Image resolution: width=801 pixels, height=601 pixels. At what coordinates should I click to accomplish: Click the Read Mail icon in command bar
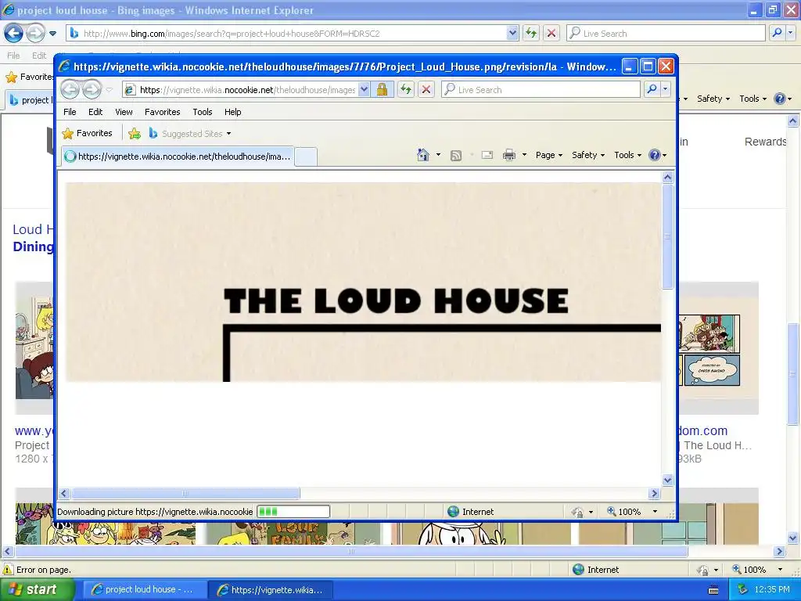487,155
